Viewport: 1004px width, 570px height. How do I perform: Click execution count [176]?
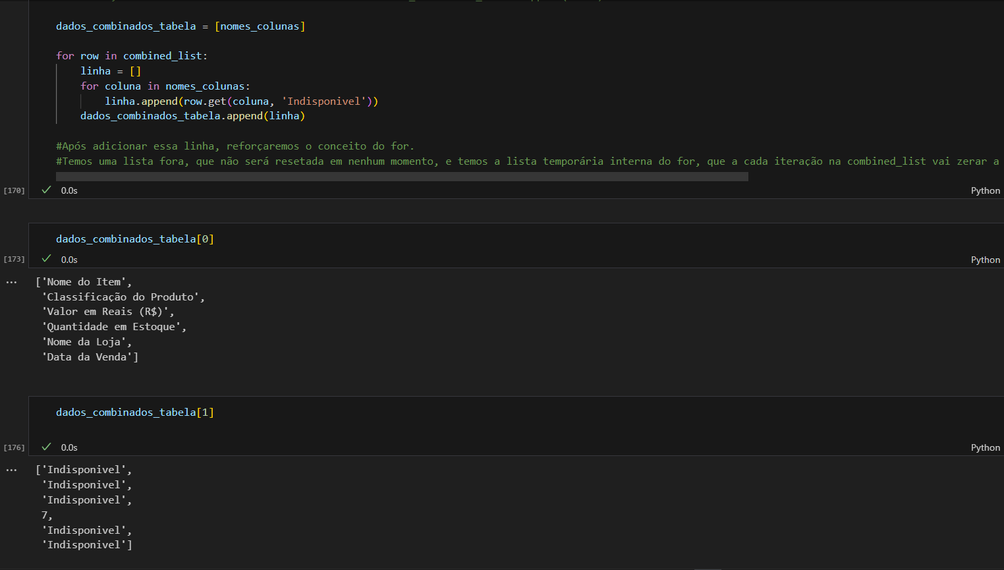(x=14, y=447)
